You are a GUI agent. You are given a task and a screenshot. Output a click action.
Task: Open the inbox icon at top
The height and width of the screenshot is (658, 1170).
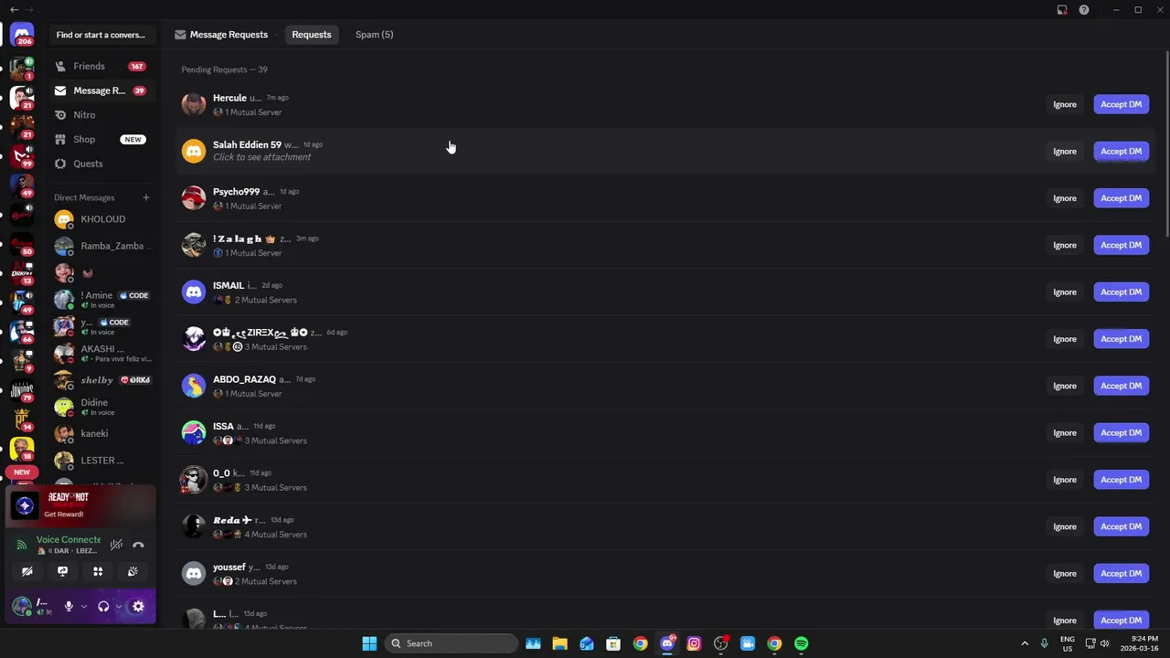[x=1062, y=10]
